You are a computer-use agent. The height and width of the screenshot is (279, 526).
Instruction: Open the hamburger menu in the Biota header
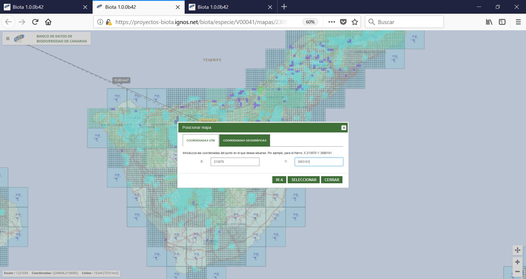[x=8, y=39]
